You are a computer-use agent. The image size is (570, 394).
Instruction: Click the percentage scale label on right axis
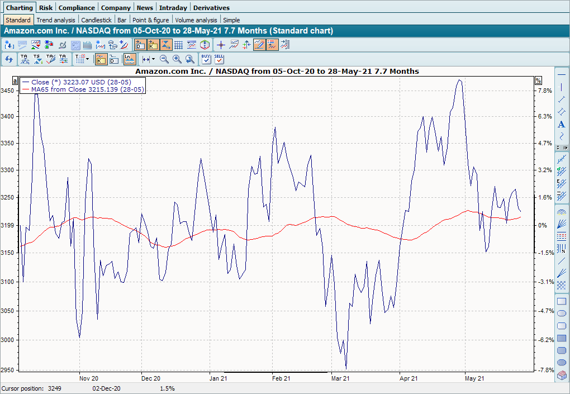click(x=538, y=80)
